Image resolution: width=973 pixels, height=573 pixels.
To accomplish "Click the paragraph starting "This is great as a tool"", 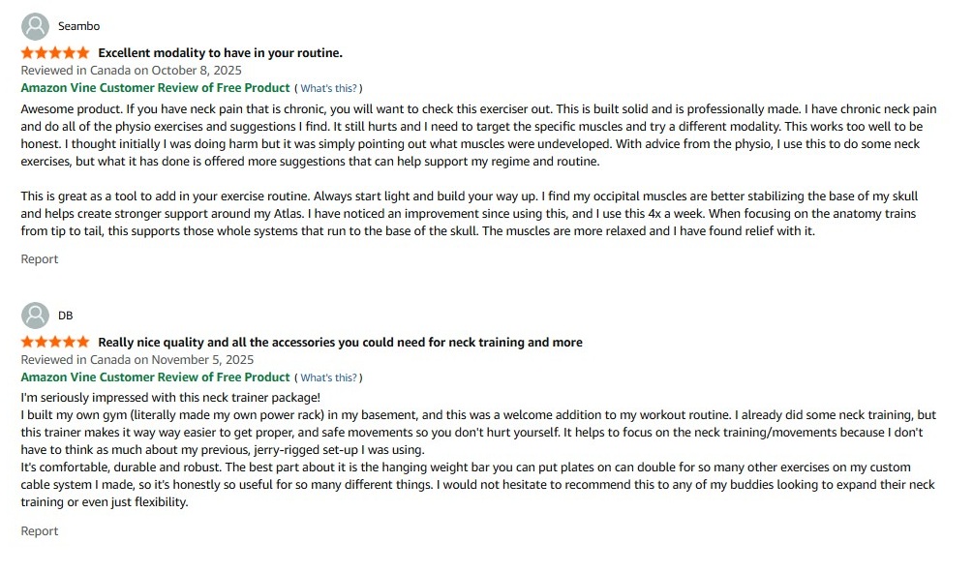I will coord(465,214).
